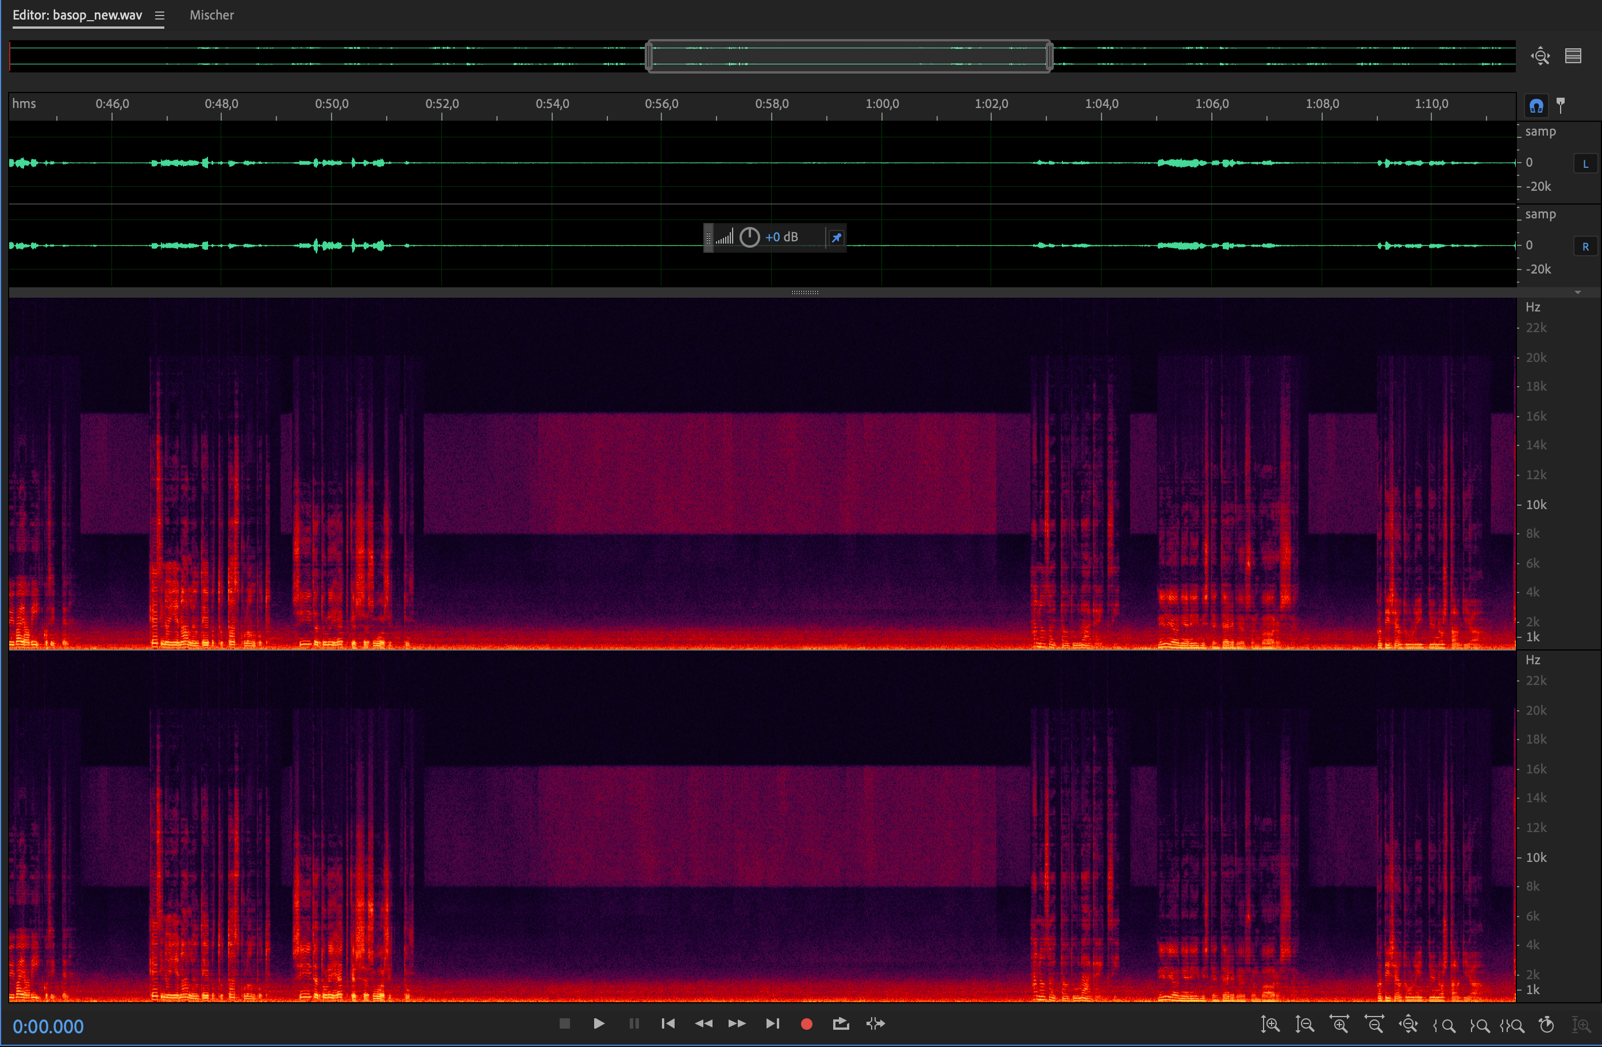The width and height of the screenshot is (1602, 1047).
Task: Click the zoom to time stopwatch icon
Action: [x=1547, y=1024]
